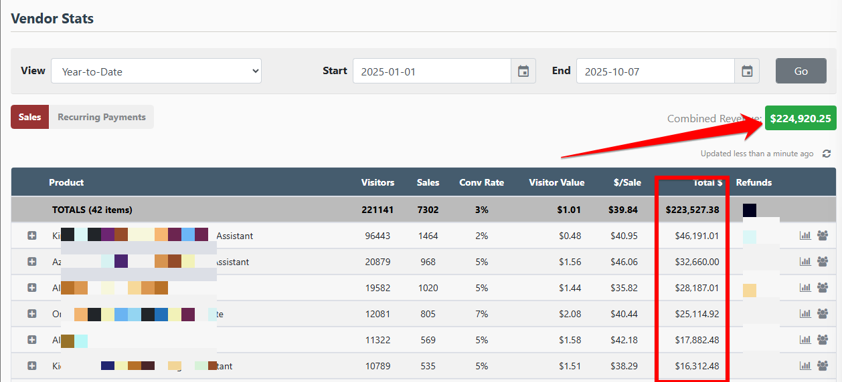View customers icon for $32,660.00 product row
The height and width of the screenshot is (382, 842).
coord(823,262)
